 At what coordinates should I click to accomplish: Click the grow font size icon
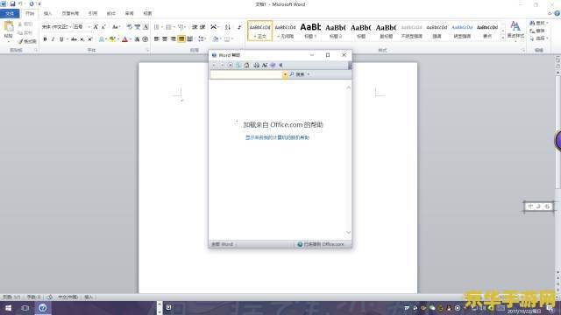click(x=96, y=27)
